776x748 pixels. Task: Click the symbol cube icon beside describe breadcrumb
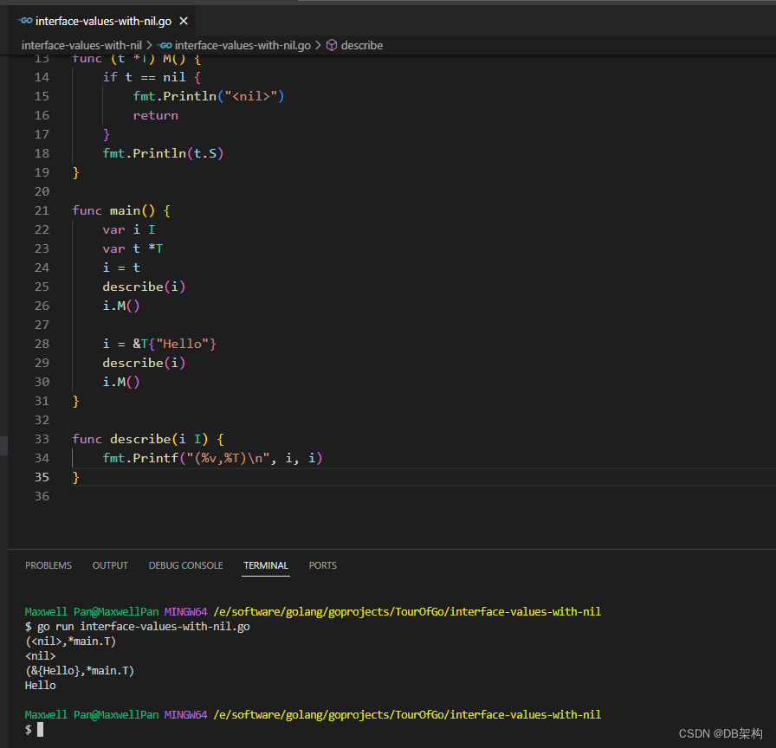333,45
